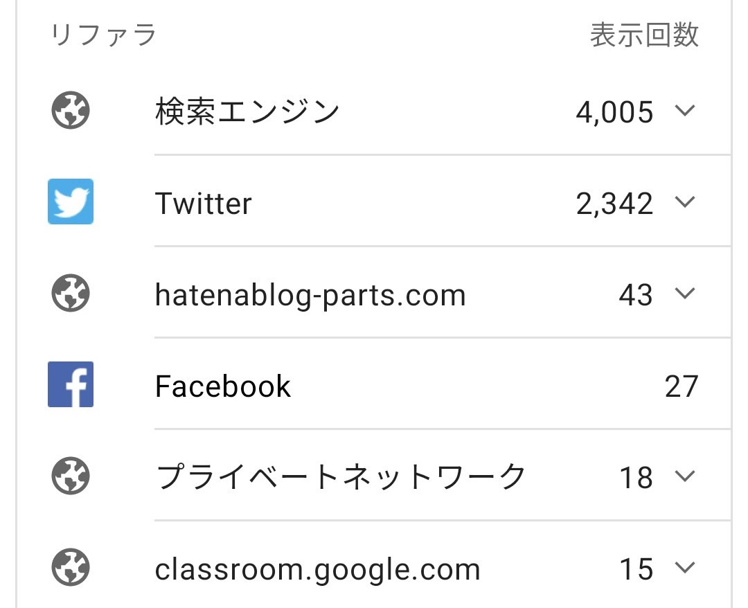Expand the classroom.google.com chevron

tap(685, 567)
